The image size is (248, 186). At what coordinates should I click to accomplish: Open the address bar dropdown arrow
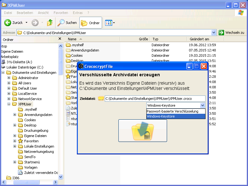[214, 33]
